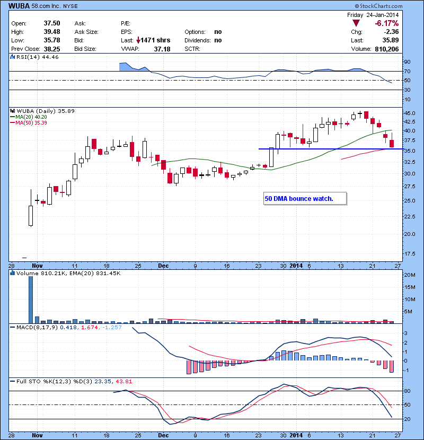Click the '58.com Inc. NYSE' company name

55,6
